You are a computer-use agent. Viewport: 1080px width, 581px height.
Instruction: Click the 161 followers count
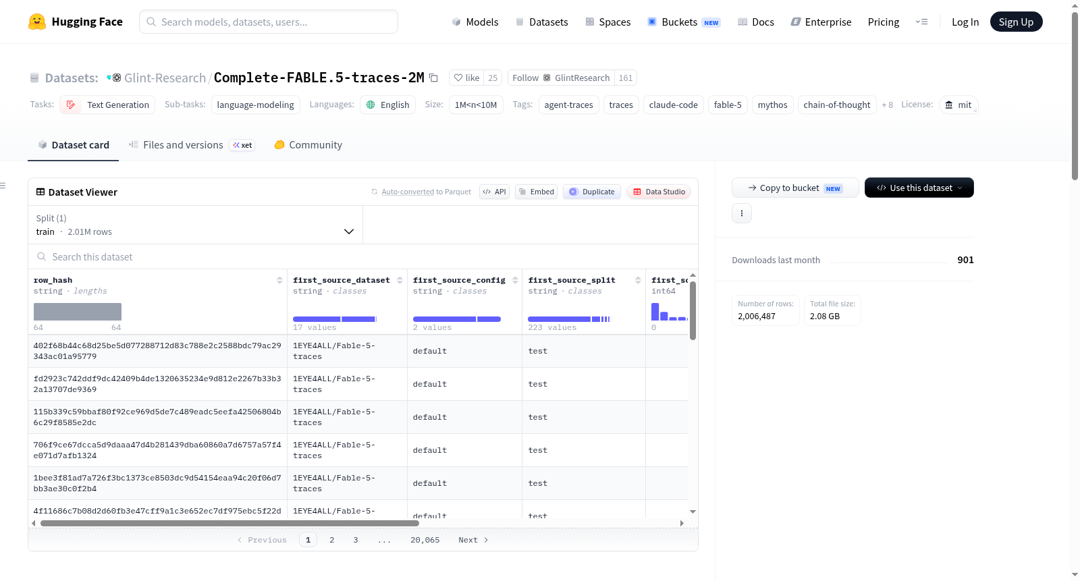click(x=626, y=78)
